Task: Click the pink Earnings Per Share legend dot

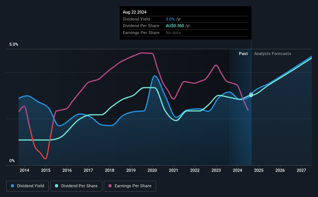Action: 110,186
